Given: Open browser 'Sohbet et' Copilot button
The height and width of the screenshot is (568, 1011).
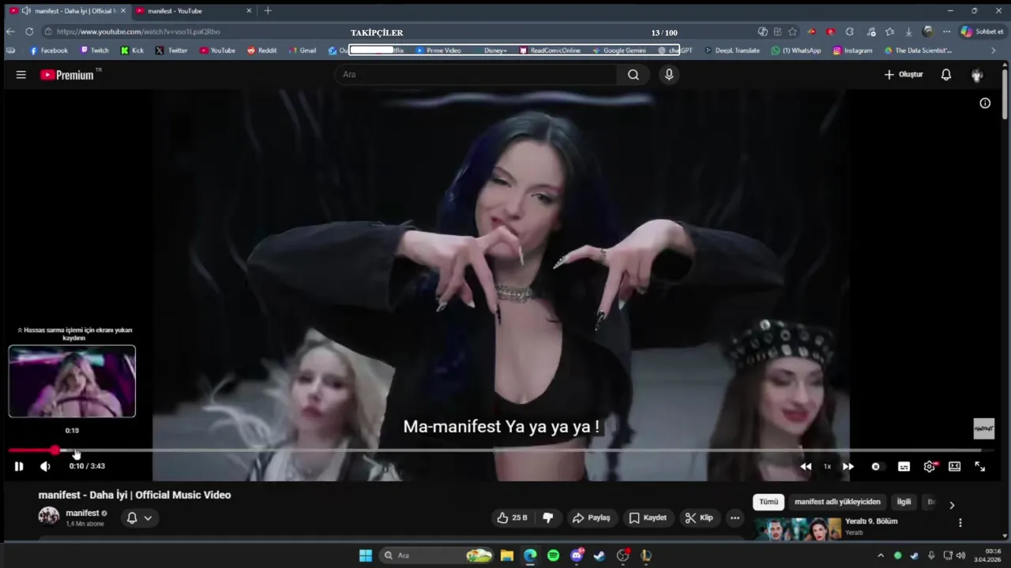Looking at the screenshot, I should click(982, 32).
